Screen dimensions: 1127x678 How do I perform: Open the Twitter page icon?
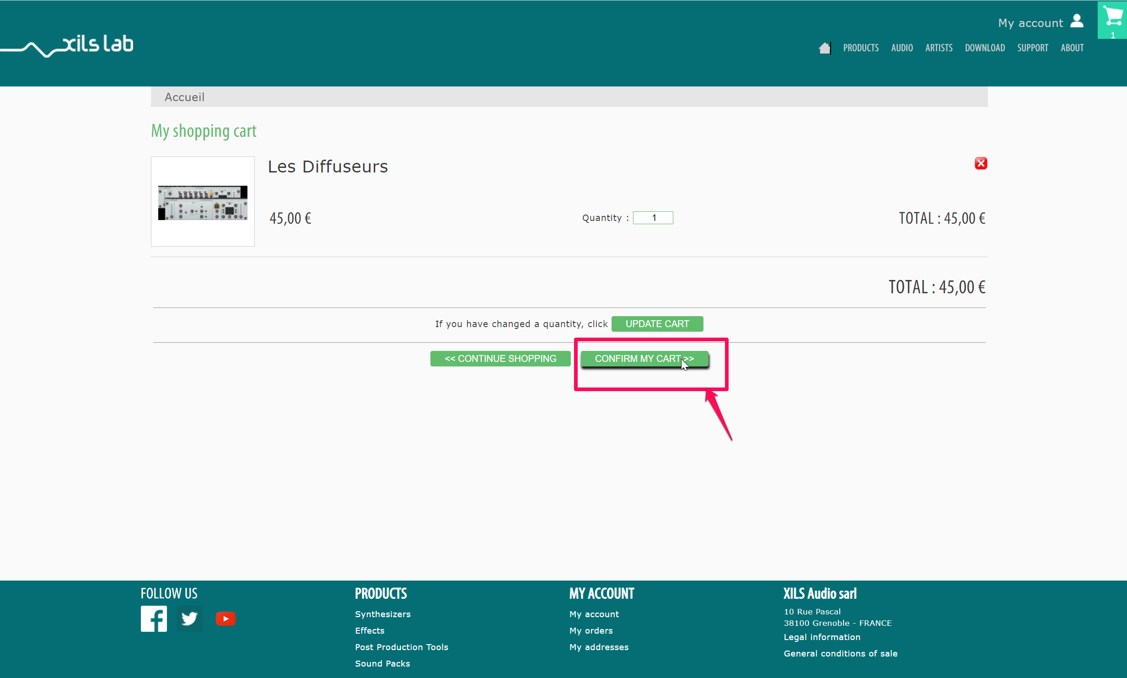[189, 619]
